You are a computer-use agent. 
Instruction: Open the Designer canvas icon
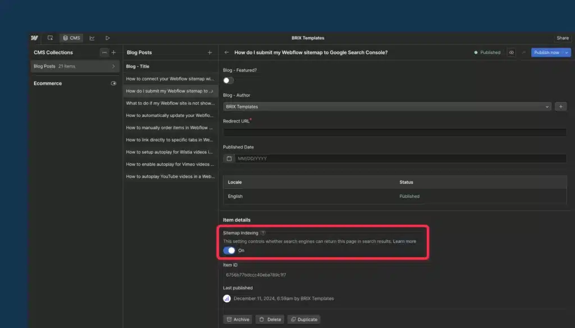[51, 38]
